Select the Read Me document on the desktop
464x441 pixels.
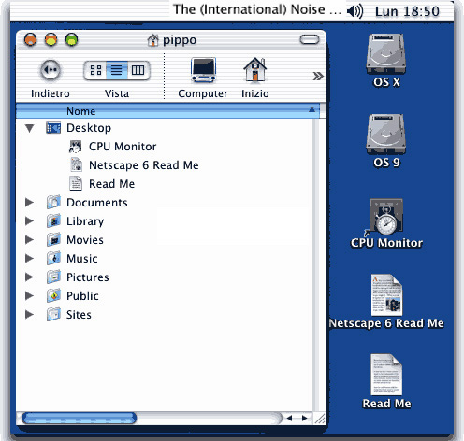tap(386, 381)
